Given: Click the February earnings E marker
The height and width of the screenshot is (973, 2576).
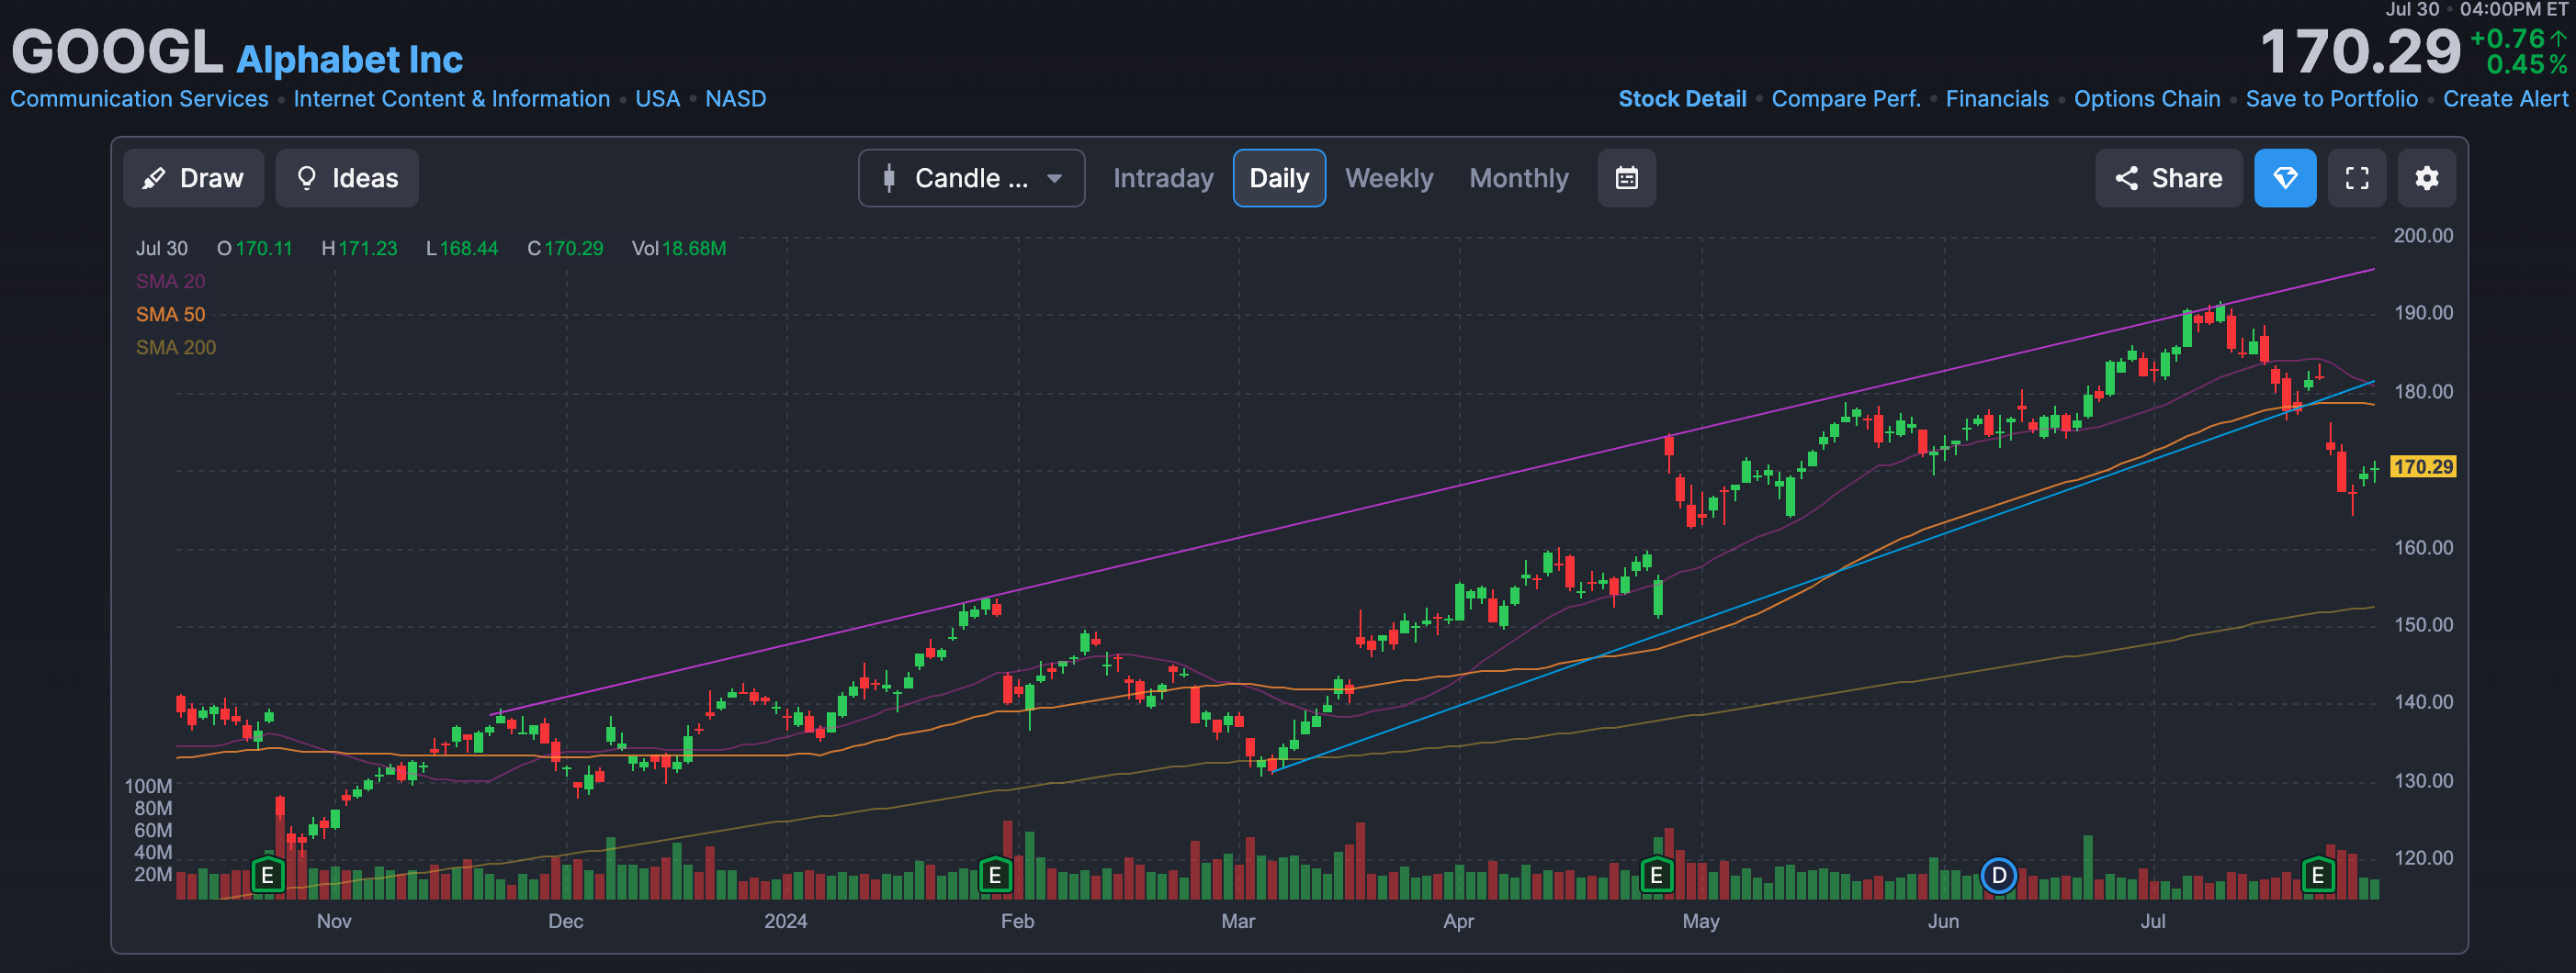Looking at the screenshot, I should click(994, 876).
